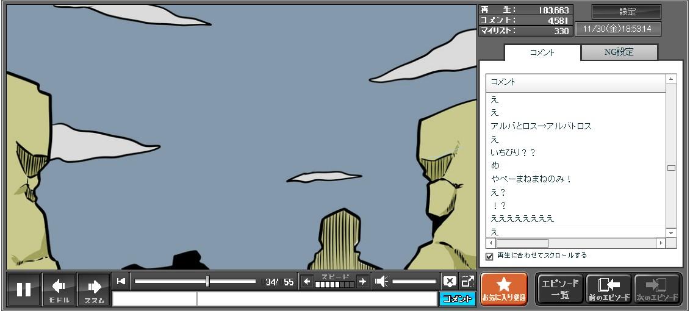Open the 設定 settings button
Image resolution: width=690 pixels, height=311 pixels.
point(627,12)
